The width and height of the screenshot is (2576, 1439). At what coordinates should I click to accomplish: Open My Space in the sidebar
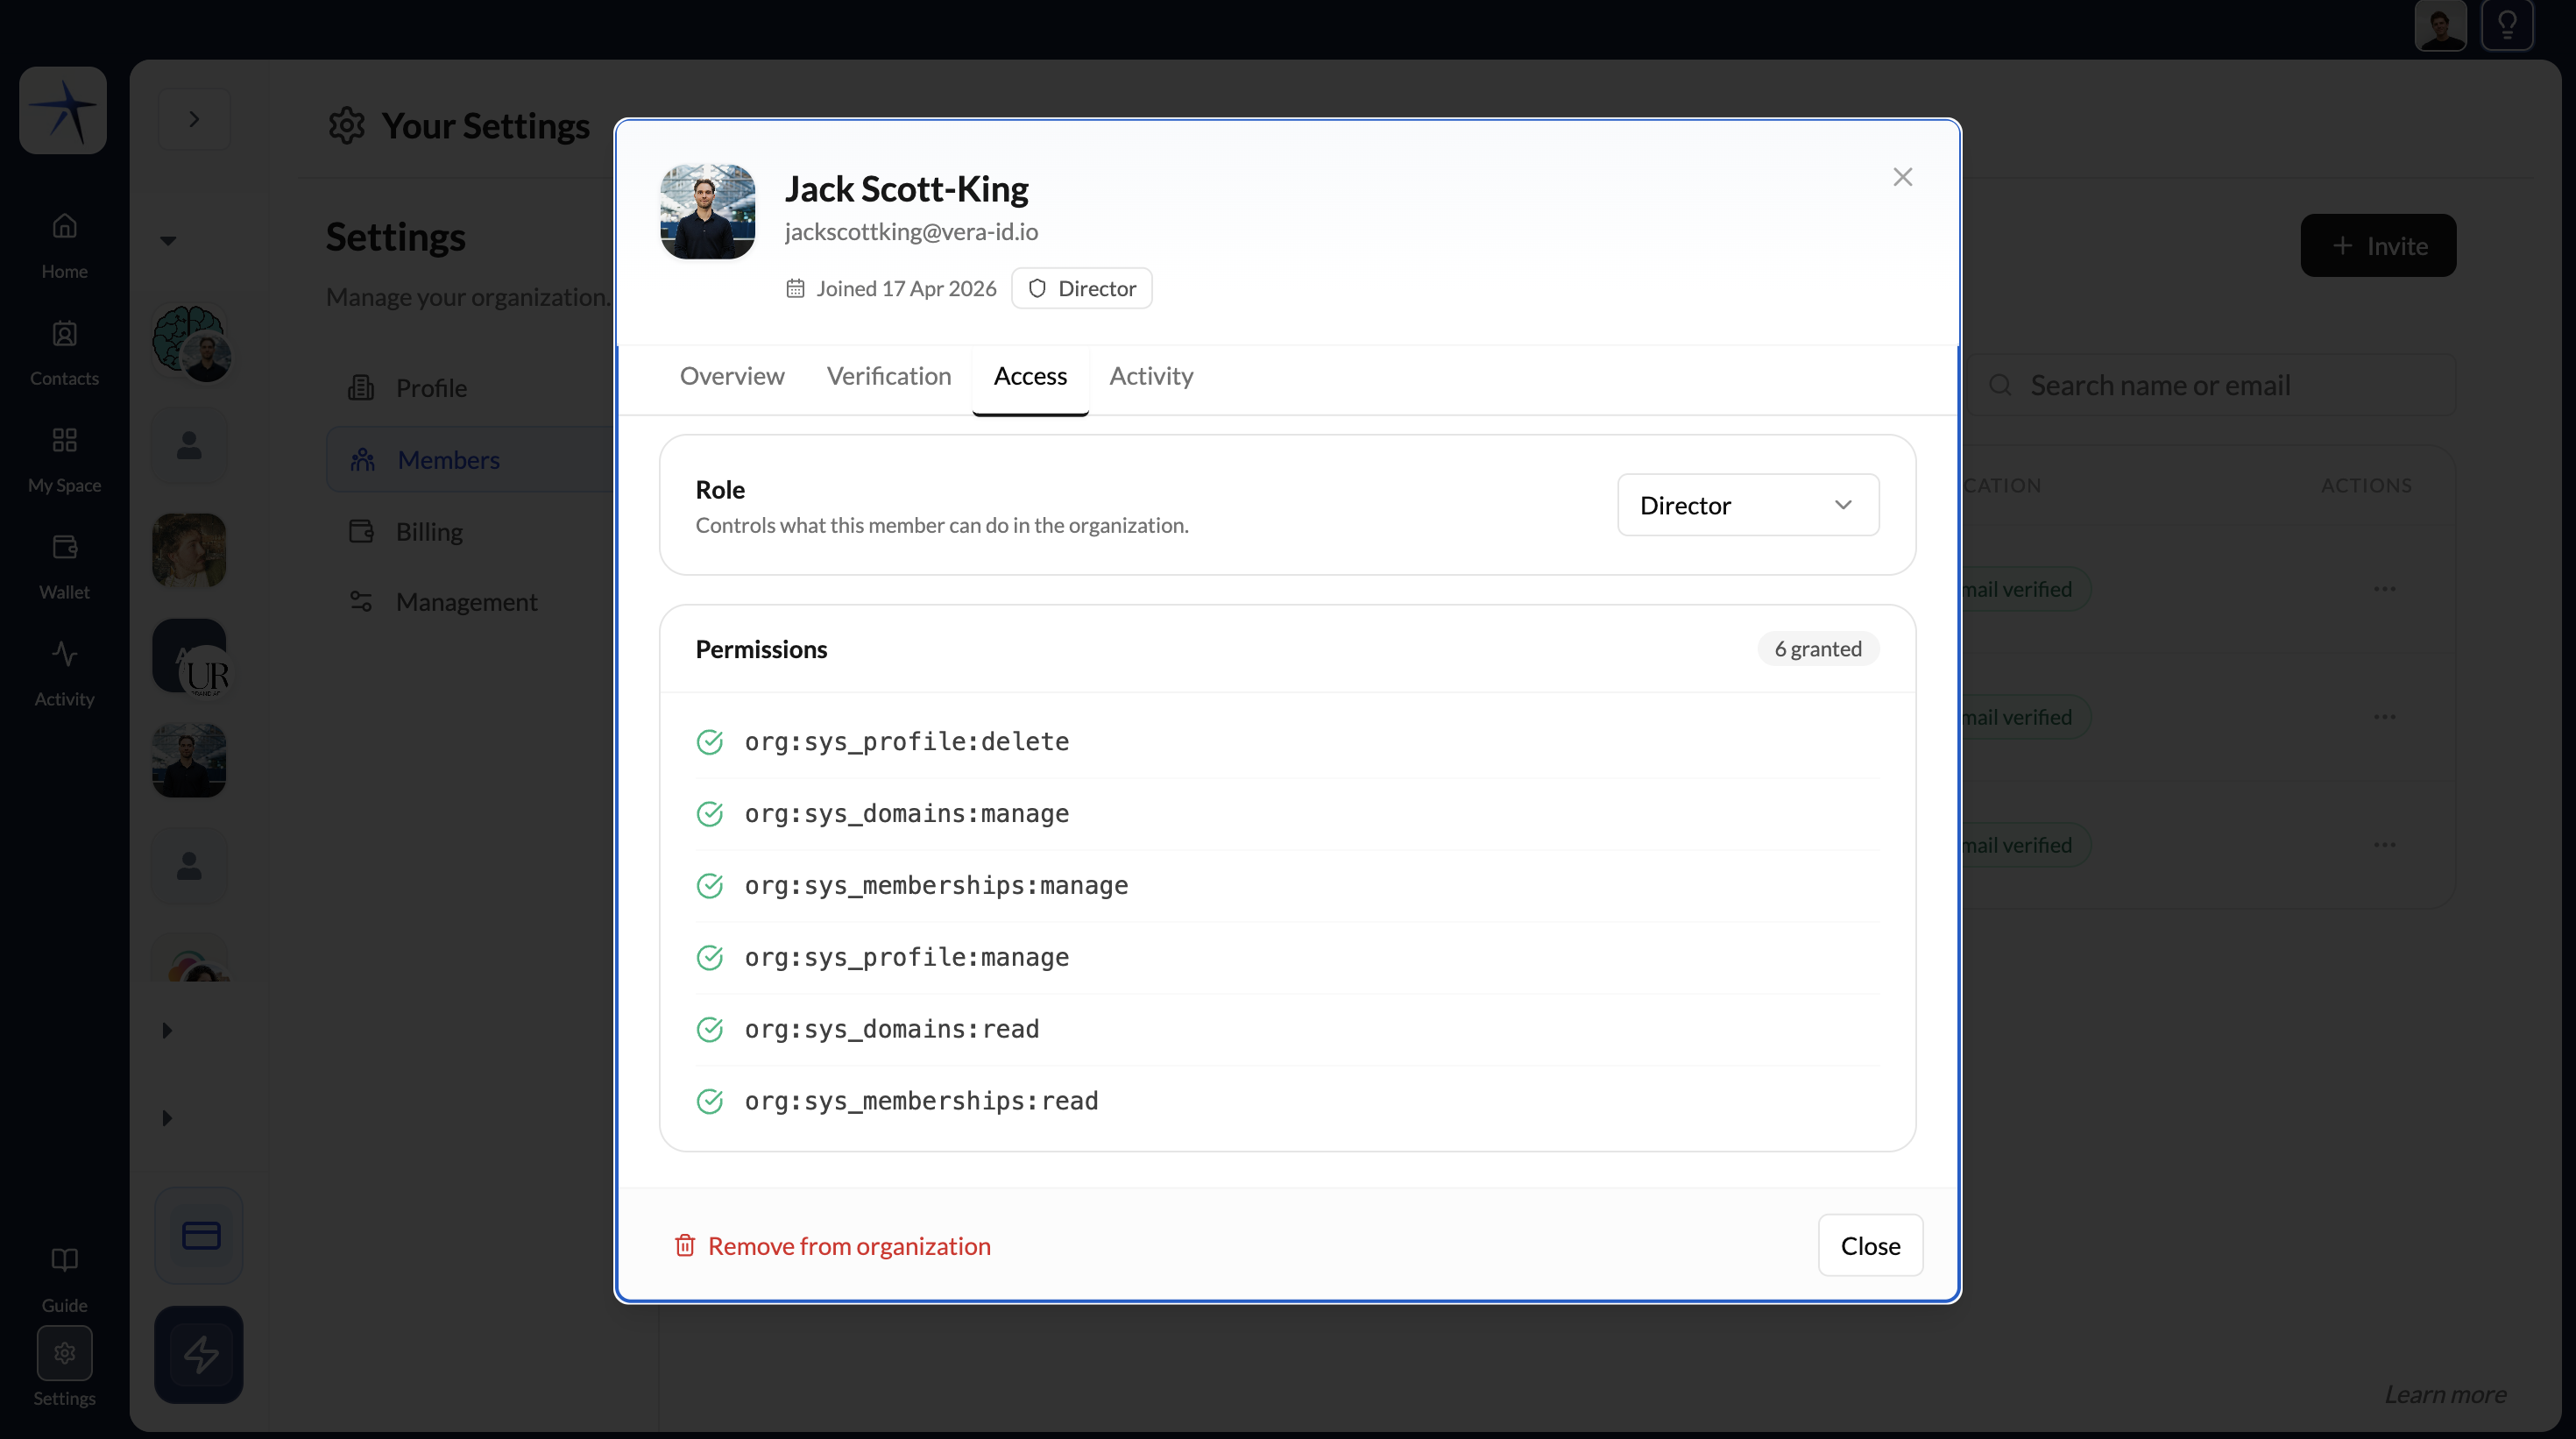[64, 459]
